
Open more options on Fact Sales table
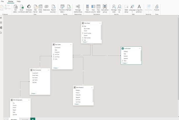[71, 45]
